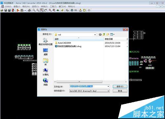Click the document icon left of 文件 menu
Image resolution: width=165 pixels, height=119 pixels.
pyautogui.click(x=2, y=7)
